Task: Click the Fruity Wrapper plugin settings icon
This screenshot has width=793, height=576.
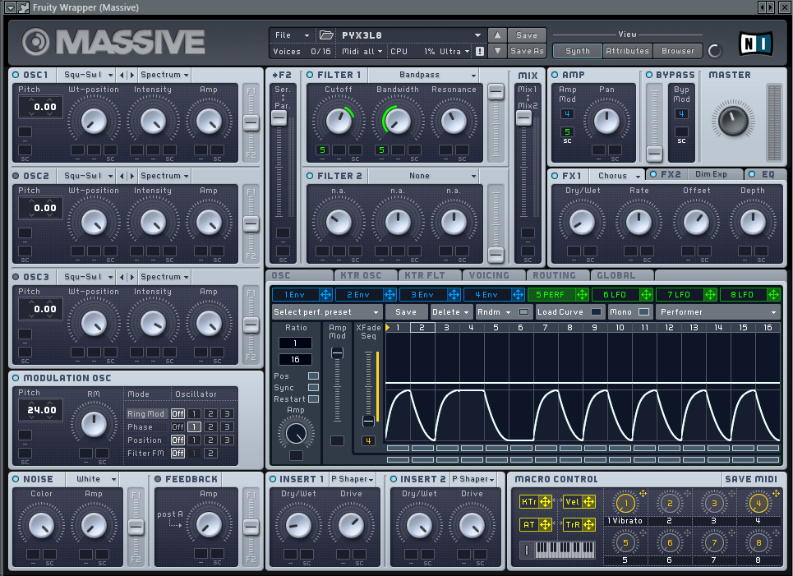Action: [x=23, y=7]
